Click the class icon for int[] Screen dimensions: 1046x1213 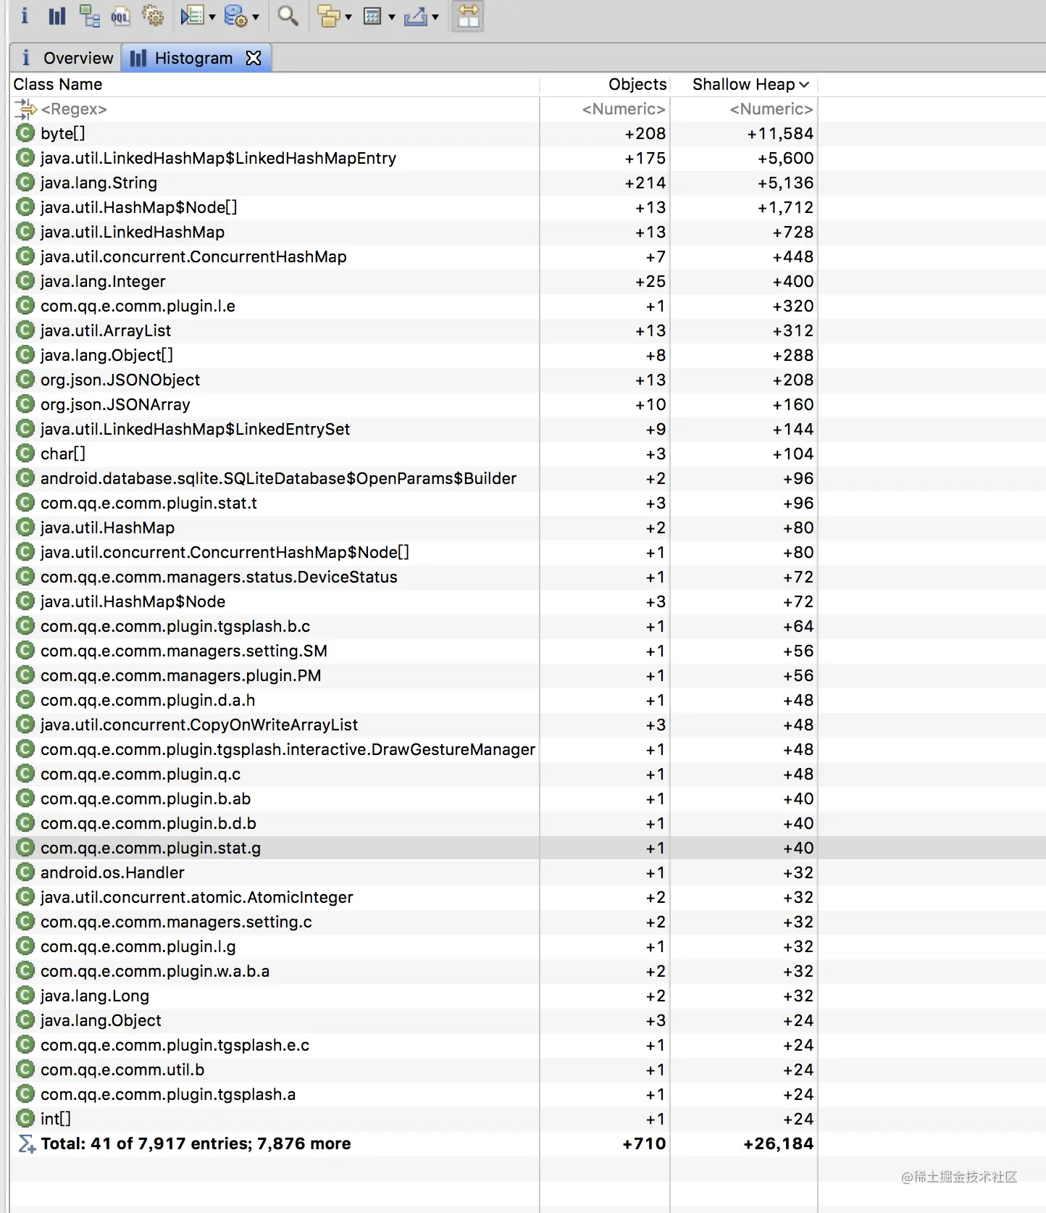pyautogui.click(x=25, y=1119)
